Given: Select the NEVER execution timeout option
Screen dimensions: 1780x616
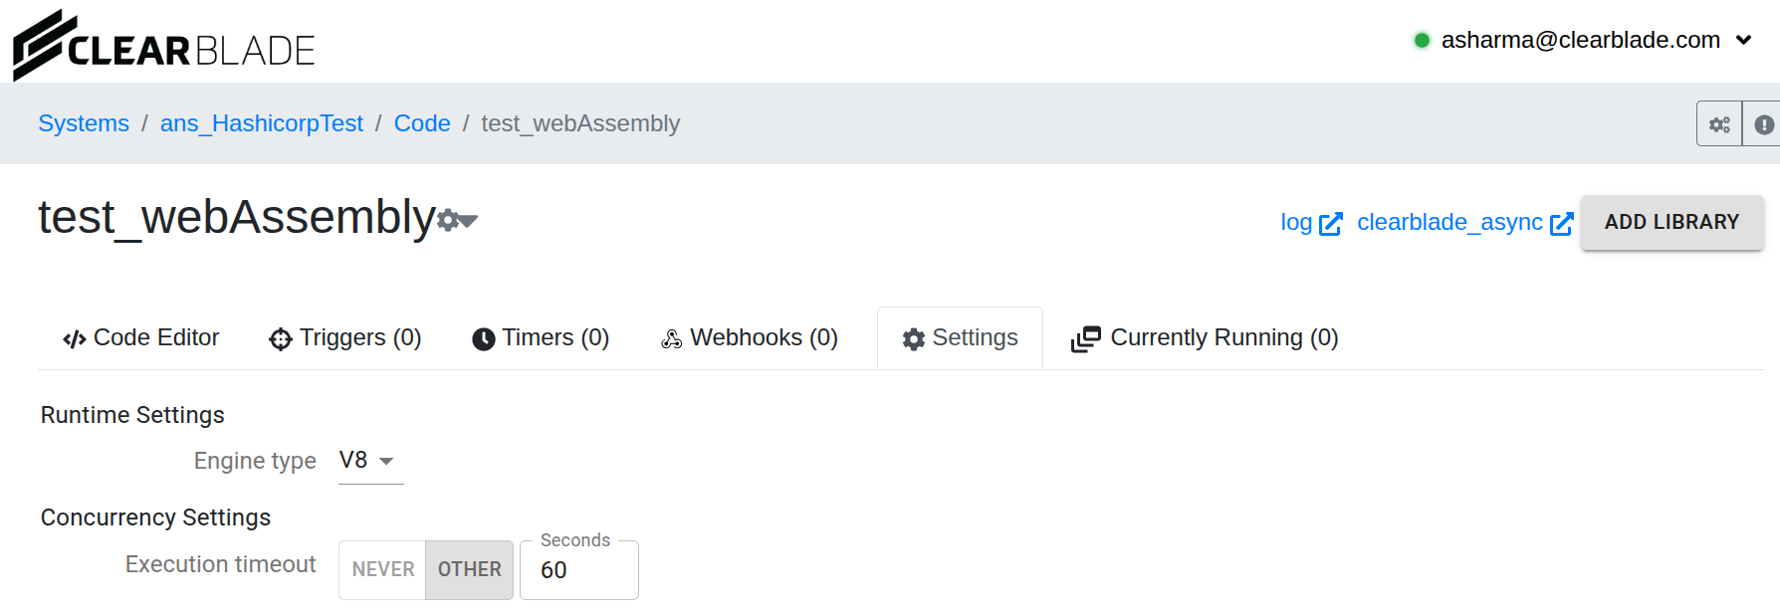Looking at the screenshot, I should point(382,569).
